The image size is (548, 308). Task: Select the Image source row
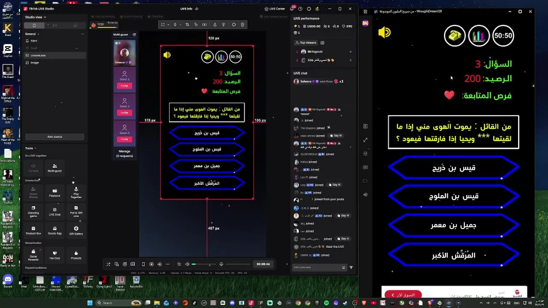[55, 62]
